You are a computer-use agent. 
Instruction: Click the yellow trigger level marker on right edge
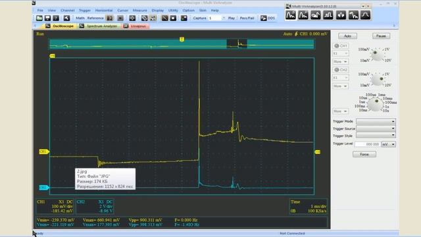pos(317,152)
